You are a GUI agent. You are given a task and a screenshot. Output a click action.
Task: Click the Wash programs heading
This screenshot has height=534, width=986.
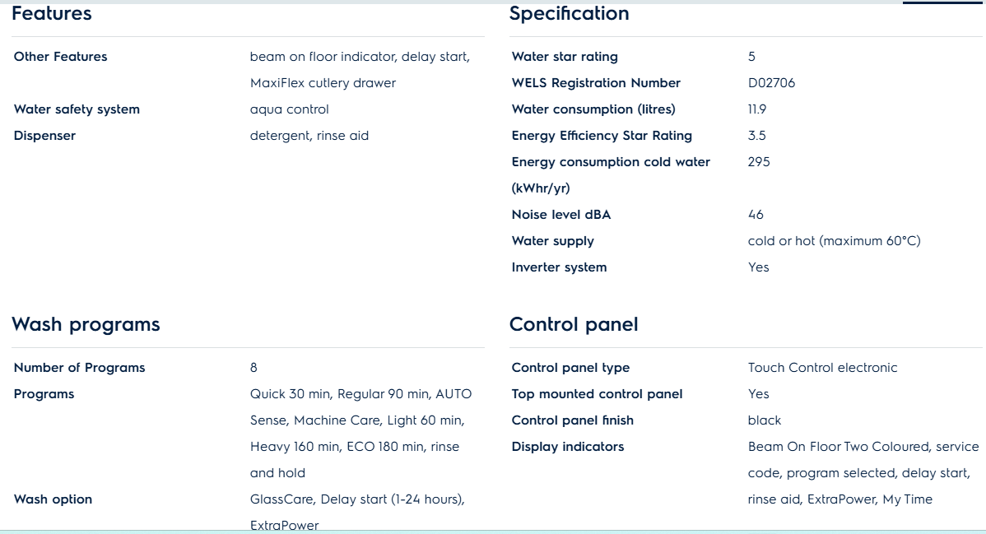[86, 324]
